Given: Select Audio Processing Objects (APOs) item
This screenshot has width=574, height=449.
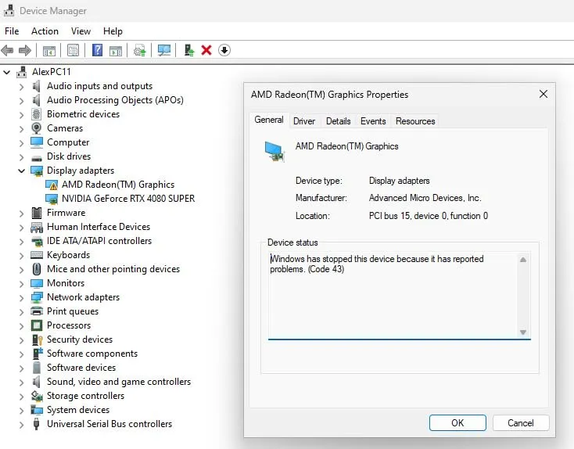Looking at the screenshot, I should [x=115, y=100].
